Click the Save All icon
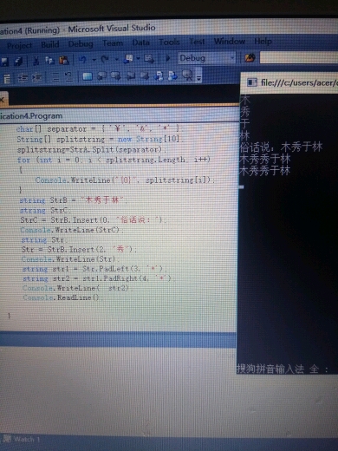The image size is (338, 451). [18, 61]
